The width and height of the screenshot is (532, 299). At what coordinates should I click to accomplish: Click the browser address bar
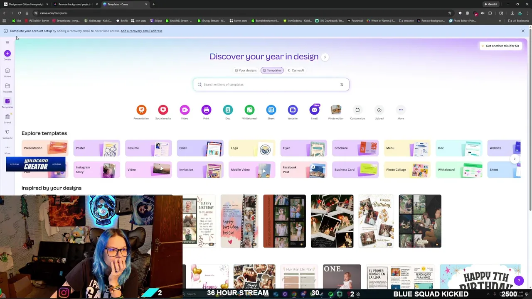[x=241, y=13]
